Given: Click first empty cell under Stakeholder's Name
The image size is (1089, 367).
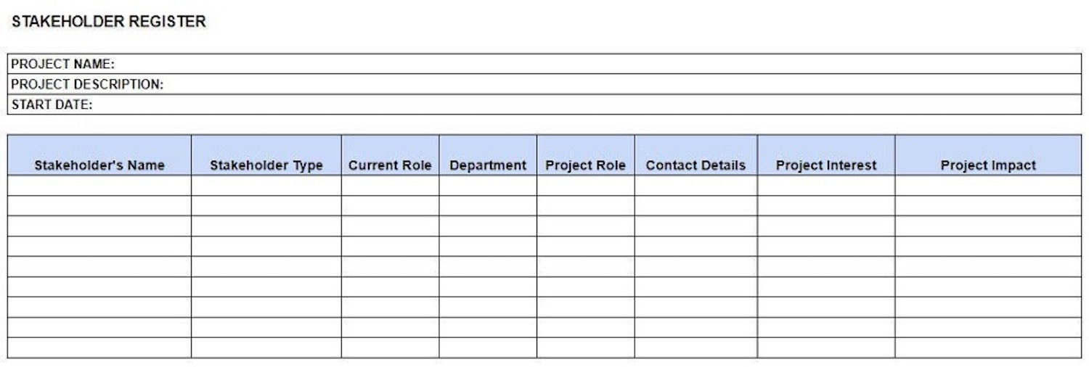Looking at the screenshot, I should (99, 186).
